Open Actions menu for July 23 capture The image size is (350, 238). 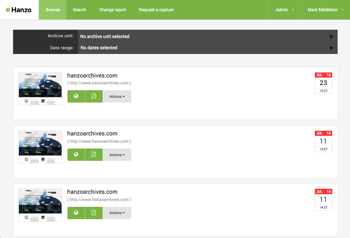click(x=117, y=96)
